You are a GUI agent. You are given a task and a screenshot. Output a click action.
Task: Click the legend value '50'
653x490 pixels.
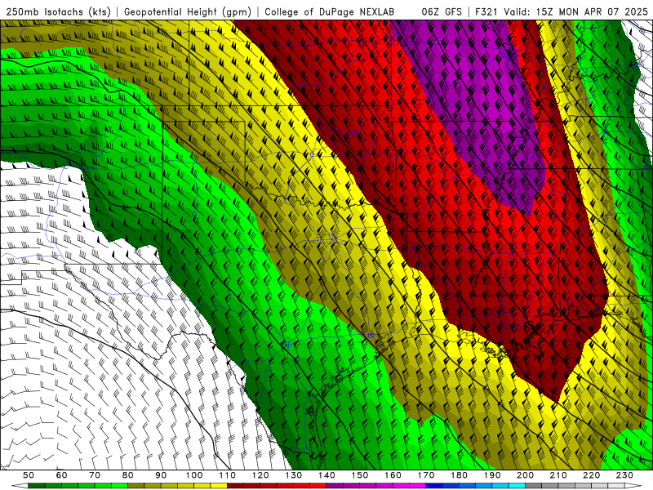pyautogui.click(x=29, y=475)
